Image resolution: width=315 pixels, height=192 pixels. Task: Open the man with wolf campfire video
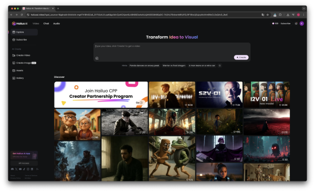click(x=77, y=161)
